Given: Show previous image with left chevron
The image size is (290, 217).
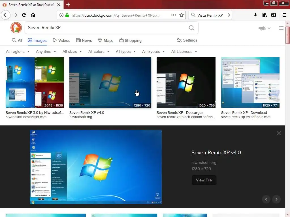Looking at the screenshot, I should point(266,199).
